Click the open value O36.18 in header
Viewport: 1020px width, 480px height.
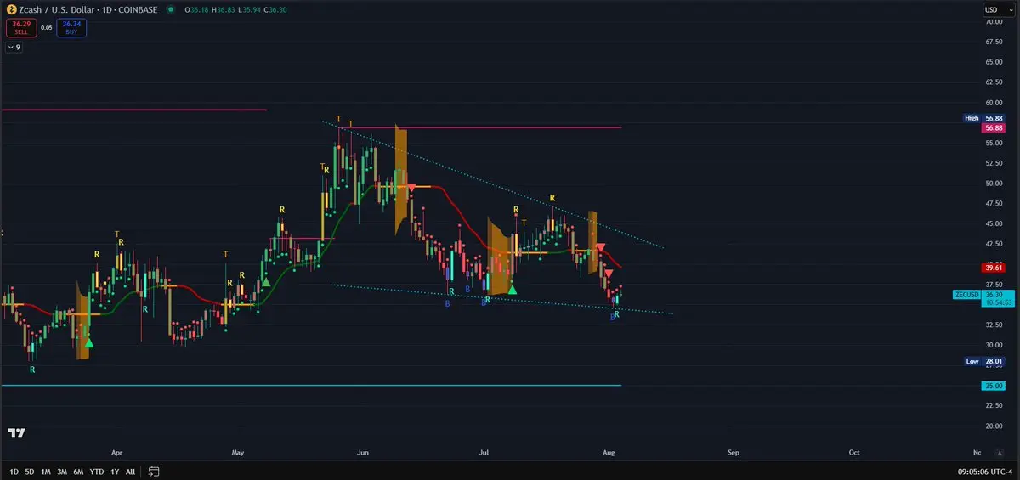click(197, 9)
